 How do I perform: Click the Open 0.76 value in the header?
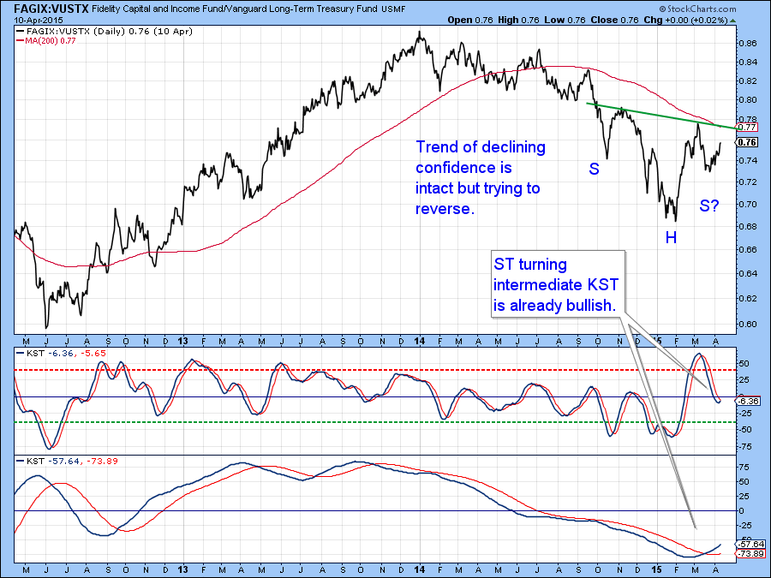pos(470,21)
